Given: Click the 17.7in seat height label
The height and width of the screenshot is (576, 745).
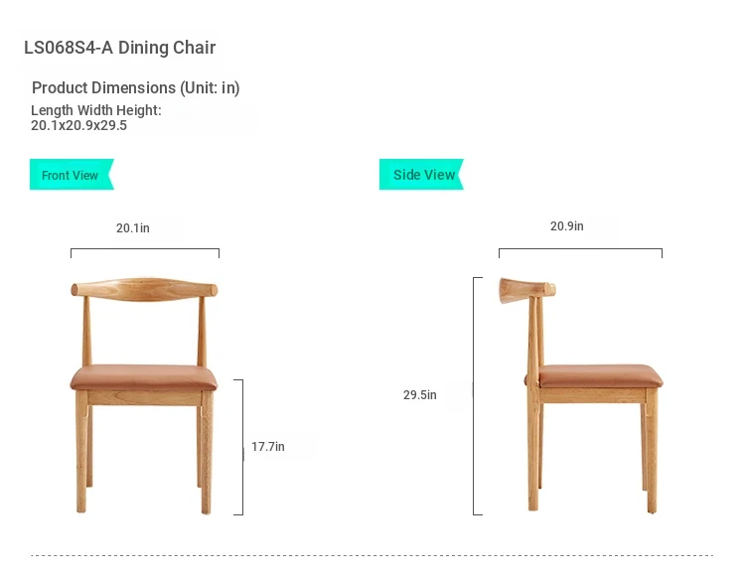Looking at the screenshot, I should pyautogui.click(x=267, y=447).
